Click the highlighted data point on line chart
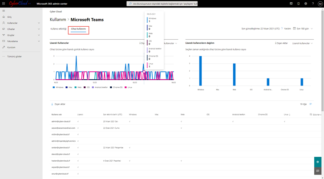This screenshot has width=324, height=179. (x=144, y=72)
